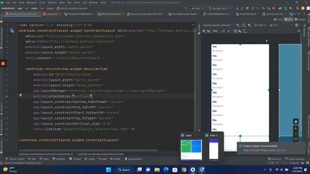
Task: Open the App Inspection tool window
Action: [134, 159]
